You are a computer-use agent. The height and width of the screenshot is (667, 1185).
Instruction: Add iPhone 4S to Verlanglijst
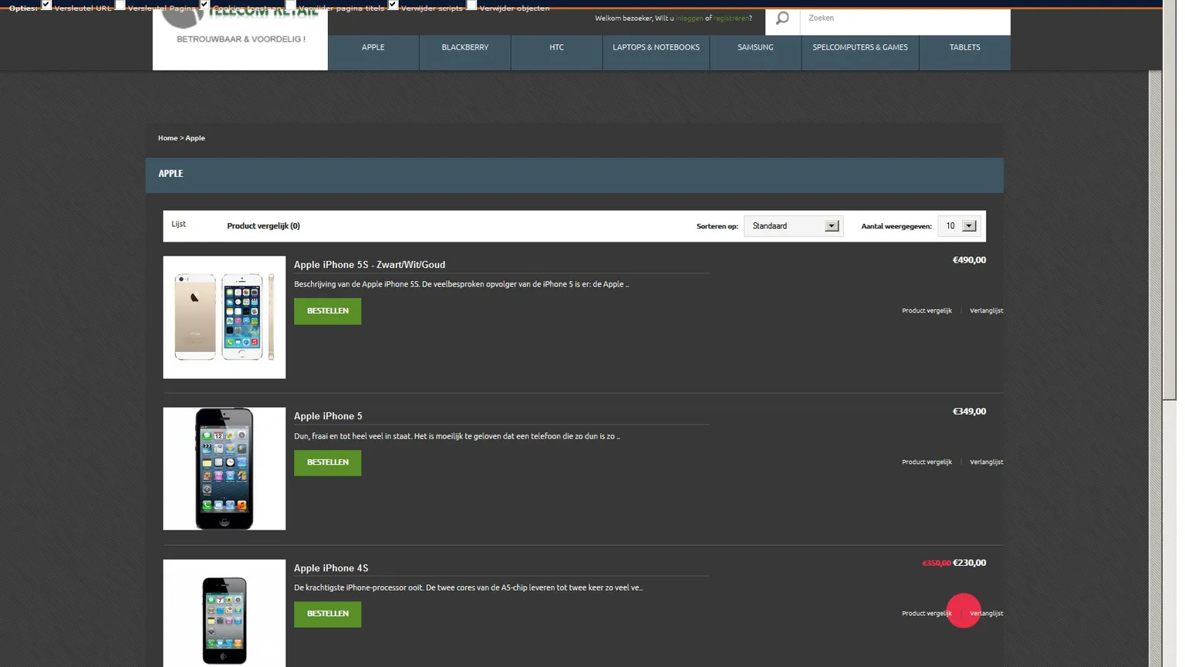[986, 614]
